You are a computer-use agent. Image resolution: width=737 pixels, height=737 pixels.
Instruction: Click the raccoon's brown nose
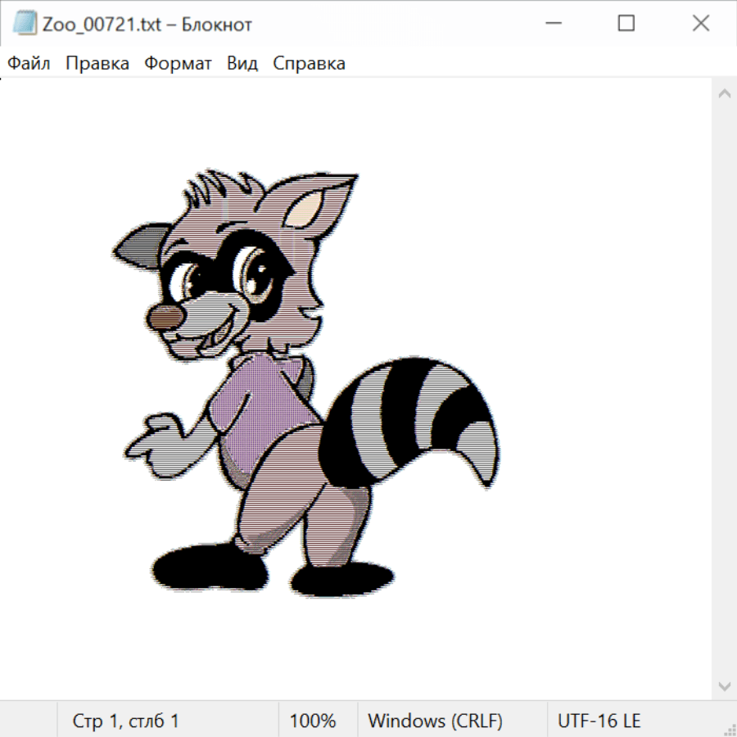click(165, 318)
